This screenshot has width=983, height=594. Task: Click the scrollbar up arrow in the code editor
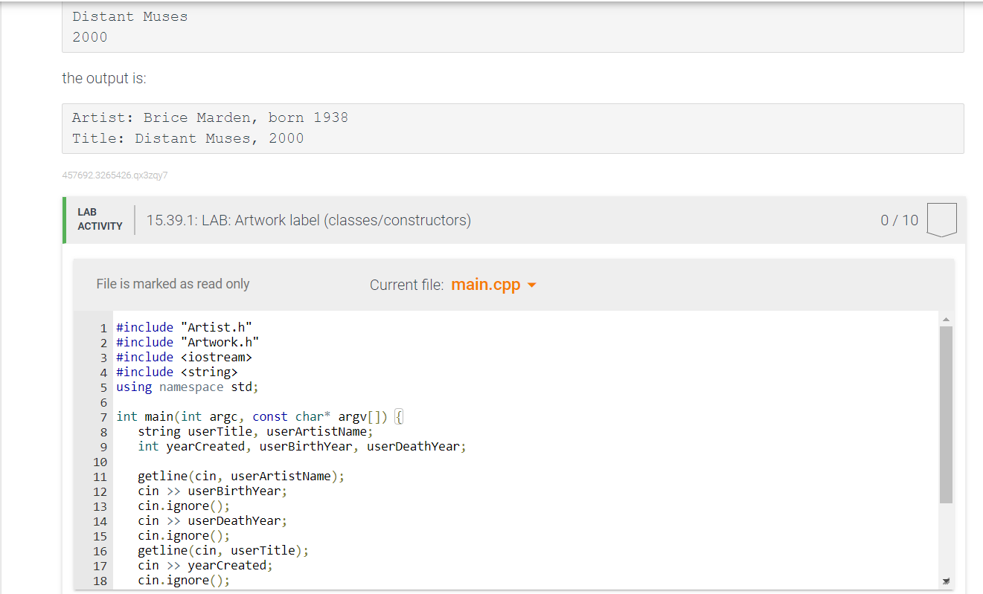[x=946, y=318]
